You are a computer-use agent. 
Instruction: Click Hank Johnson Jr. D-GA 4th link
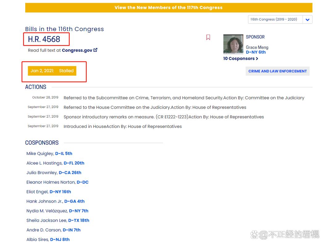(74, 201)
